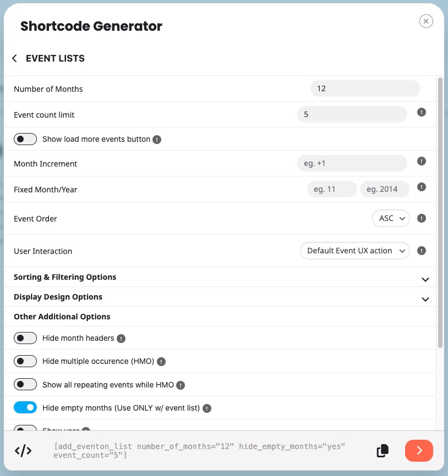Toggle Hide month headers switch
The height and width of the screenshot is (476, 448).
point(25,338)
